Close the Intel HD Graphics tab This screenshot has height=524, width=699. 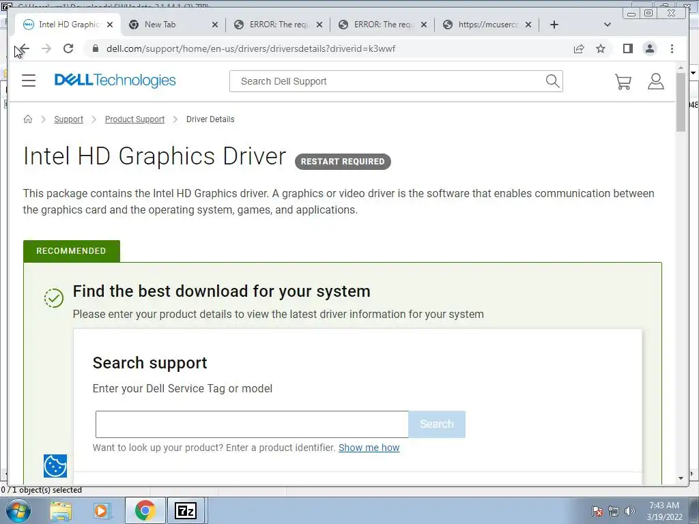tap(110, 25)
